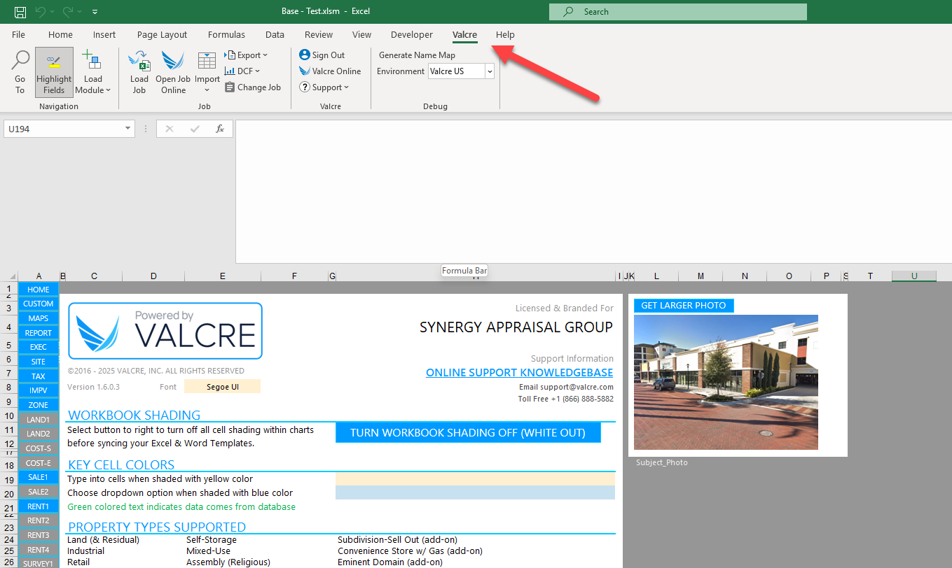
Task: Switch to the Developer tab
Action: click(412, 35)
